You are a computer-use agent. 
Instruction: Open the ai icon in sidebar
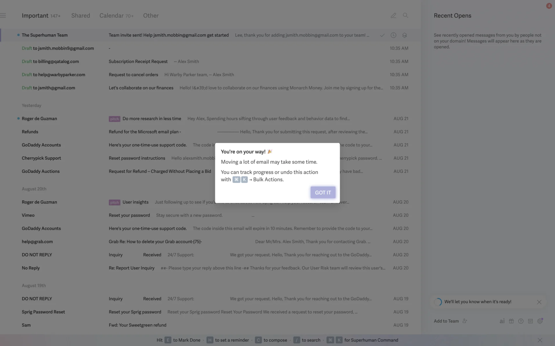click(502, 321)
